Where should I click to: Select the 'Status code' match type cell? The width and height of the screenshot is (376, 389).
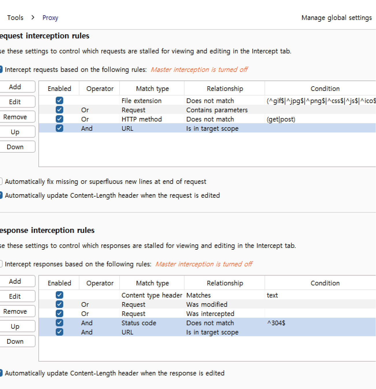(x=152, y=323)
